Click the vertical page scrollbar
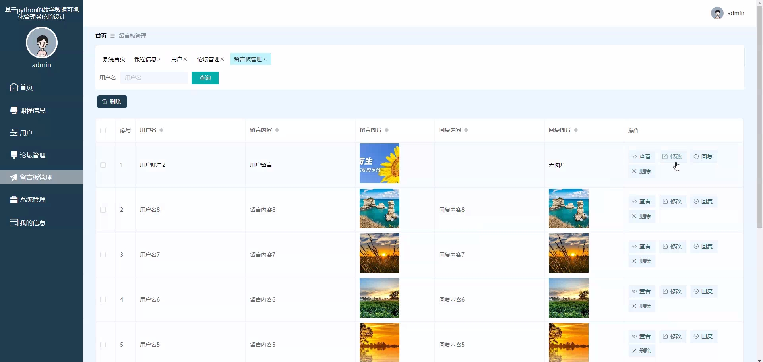Image resolution: width=763 pixels, height=362 pixels. pos(759,119)
